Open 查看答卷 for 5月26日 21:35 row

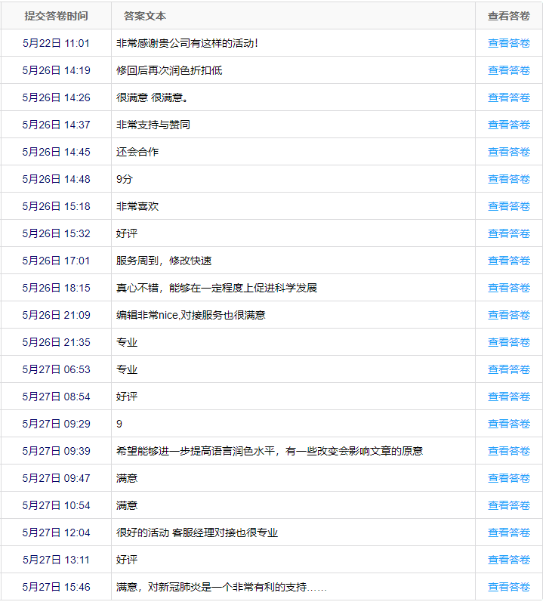508,342
